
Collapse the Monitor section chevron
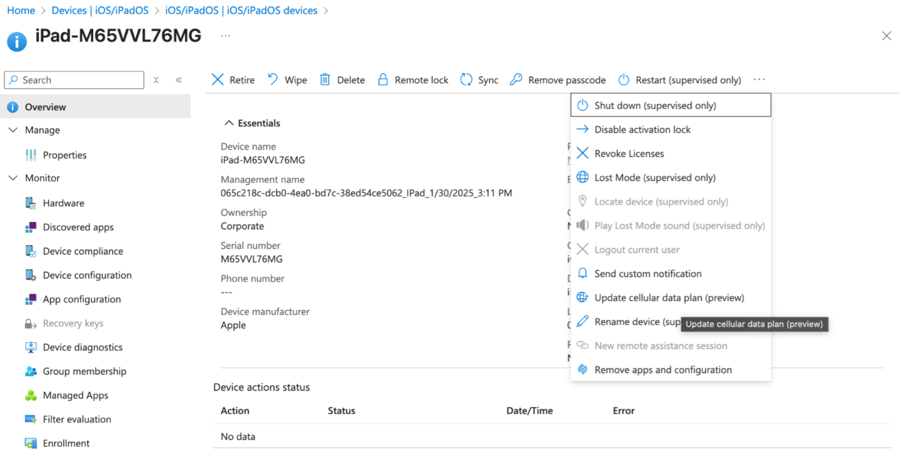[x=13, y=178]
